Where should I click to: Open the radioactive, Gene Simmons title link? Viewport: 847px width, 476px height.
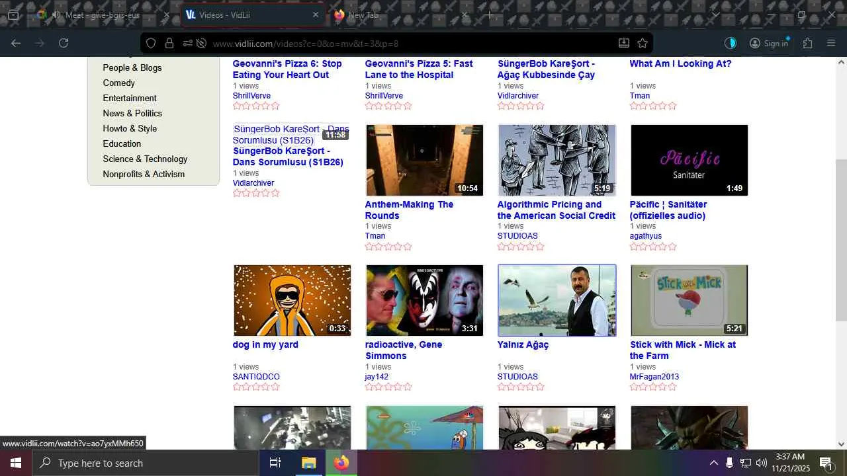pos(404,350)
